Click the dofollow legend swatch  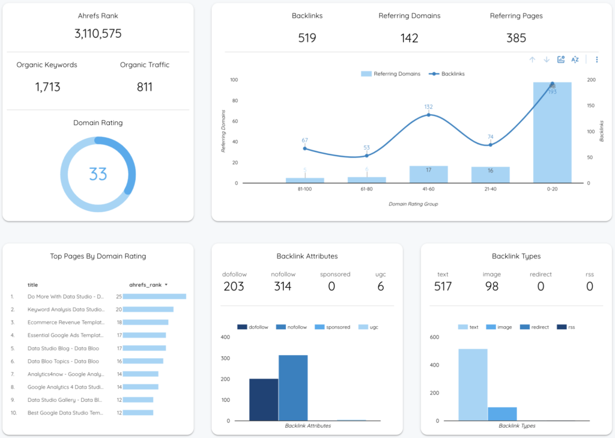pyautogui.click(x=242, y=327)
